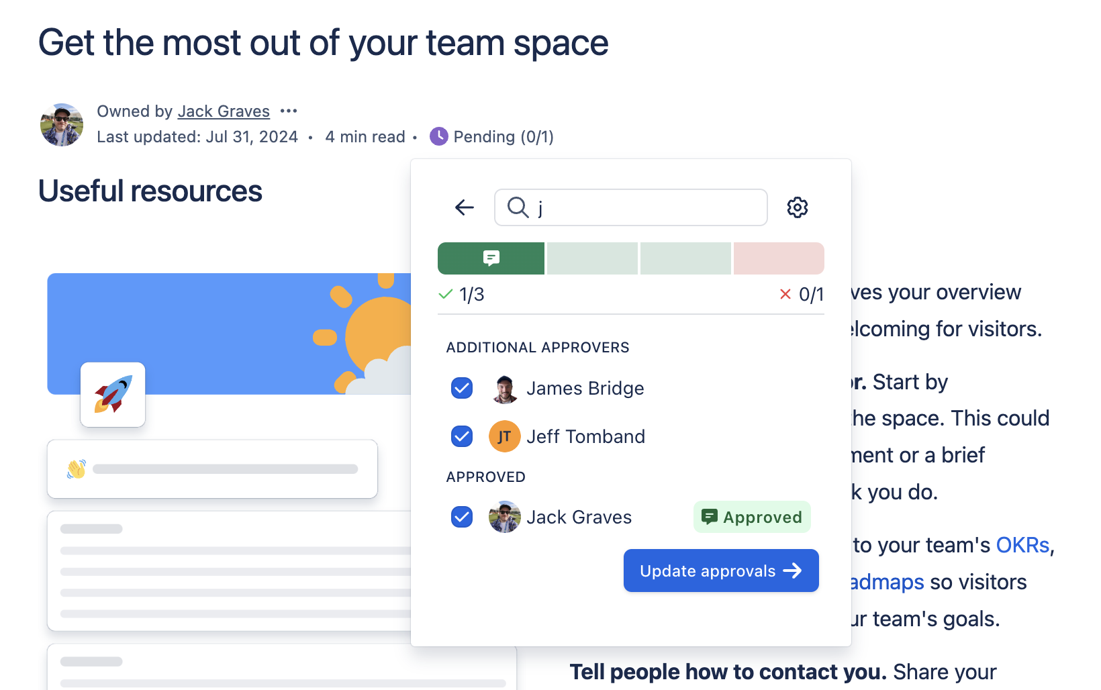Click the magnifying glass search icon
This screenshot has width=1101, height=690.
(x=517, y=207)
